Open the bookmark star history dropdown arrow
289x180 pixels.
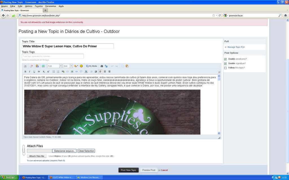[216, 15]
